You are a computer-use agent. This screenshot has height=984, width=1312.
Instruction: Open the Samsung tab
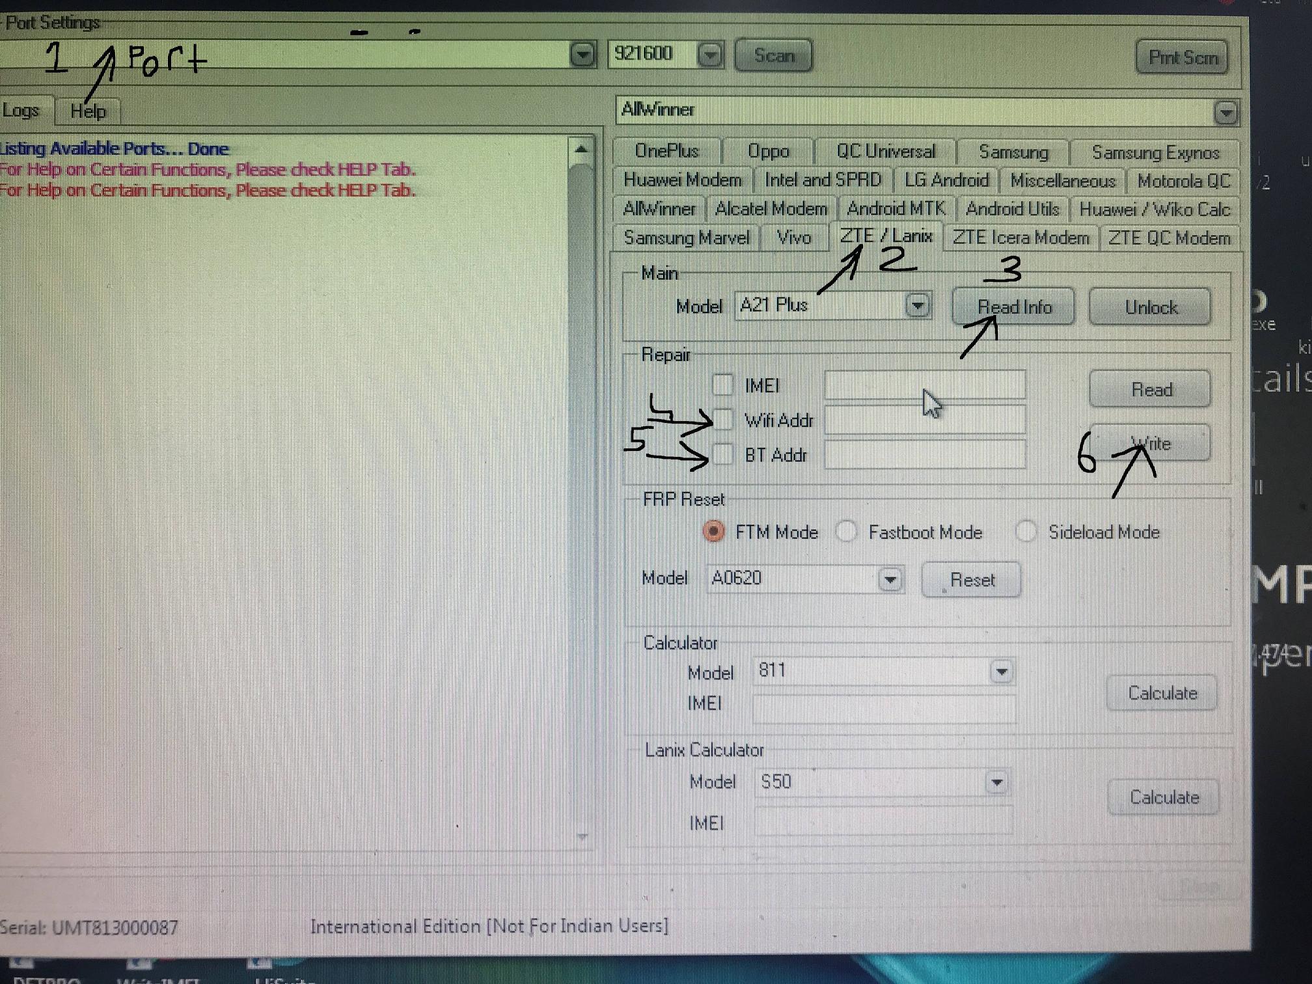coord(1013,152)
